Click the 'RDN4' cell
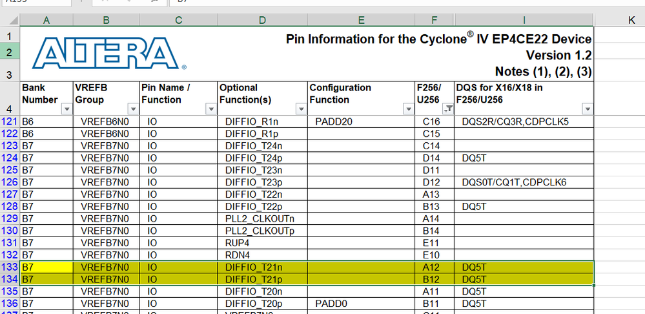This screenshot has height=314, width=645. pos(262,255)
